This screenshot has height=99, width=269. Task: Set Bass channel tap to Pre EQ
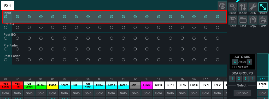[53, 27]
